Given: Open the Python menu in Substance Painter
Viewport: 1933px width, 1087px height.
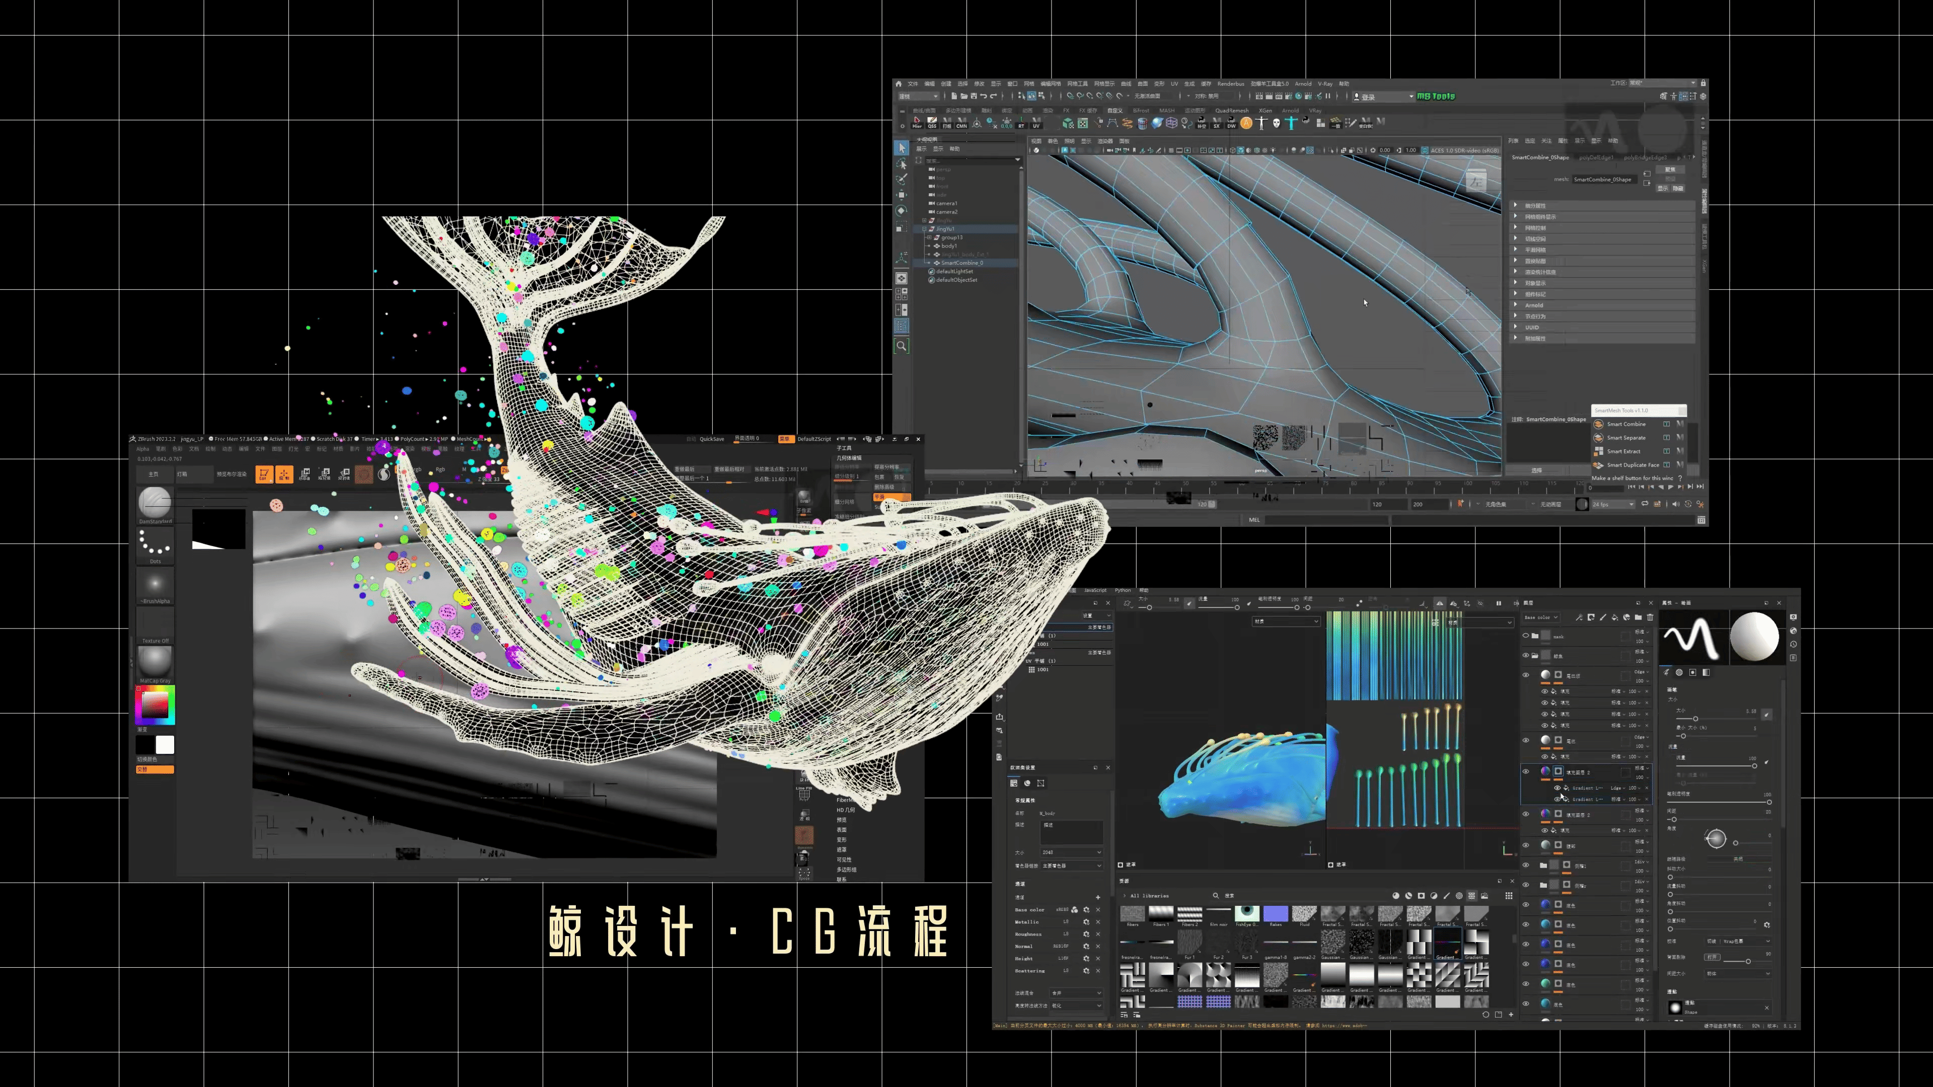Looking at the screenshot, I should [1123, 590].
